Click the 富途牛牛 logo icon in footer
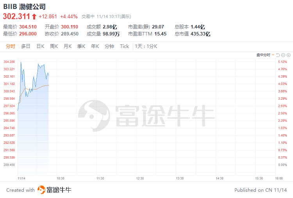The height and width of the screenshot is (198, 293). [41, 190]
